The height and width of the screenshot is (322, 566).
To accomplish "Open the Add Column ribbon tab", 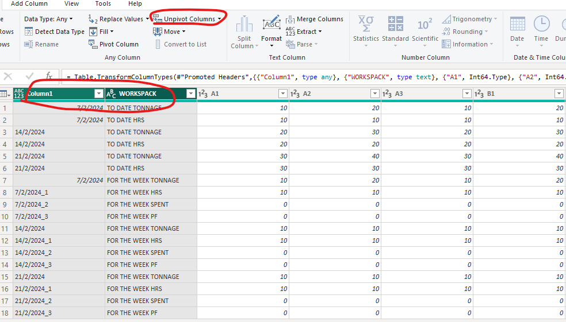I will point(29,3).
